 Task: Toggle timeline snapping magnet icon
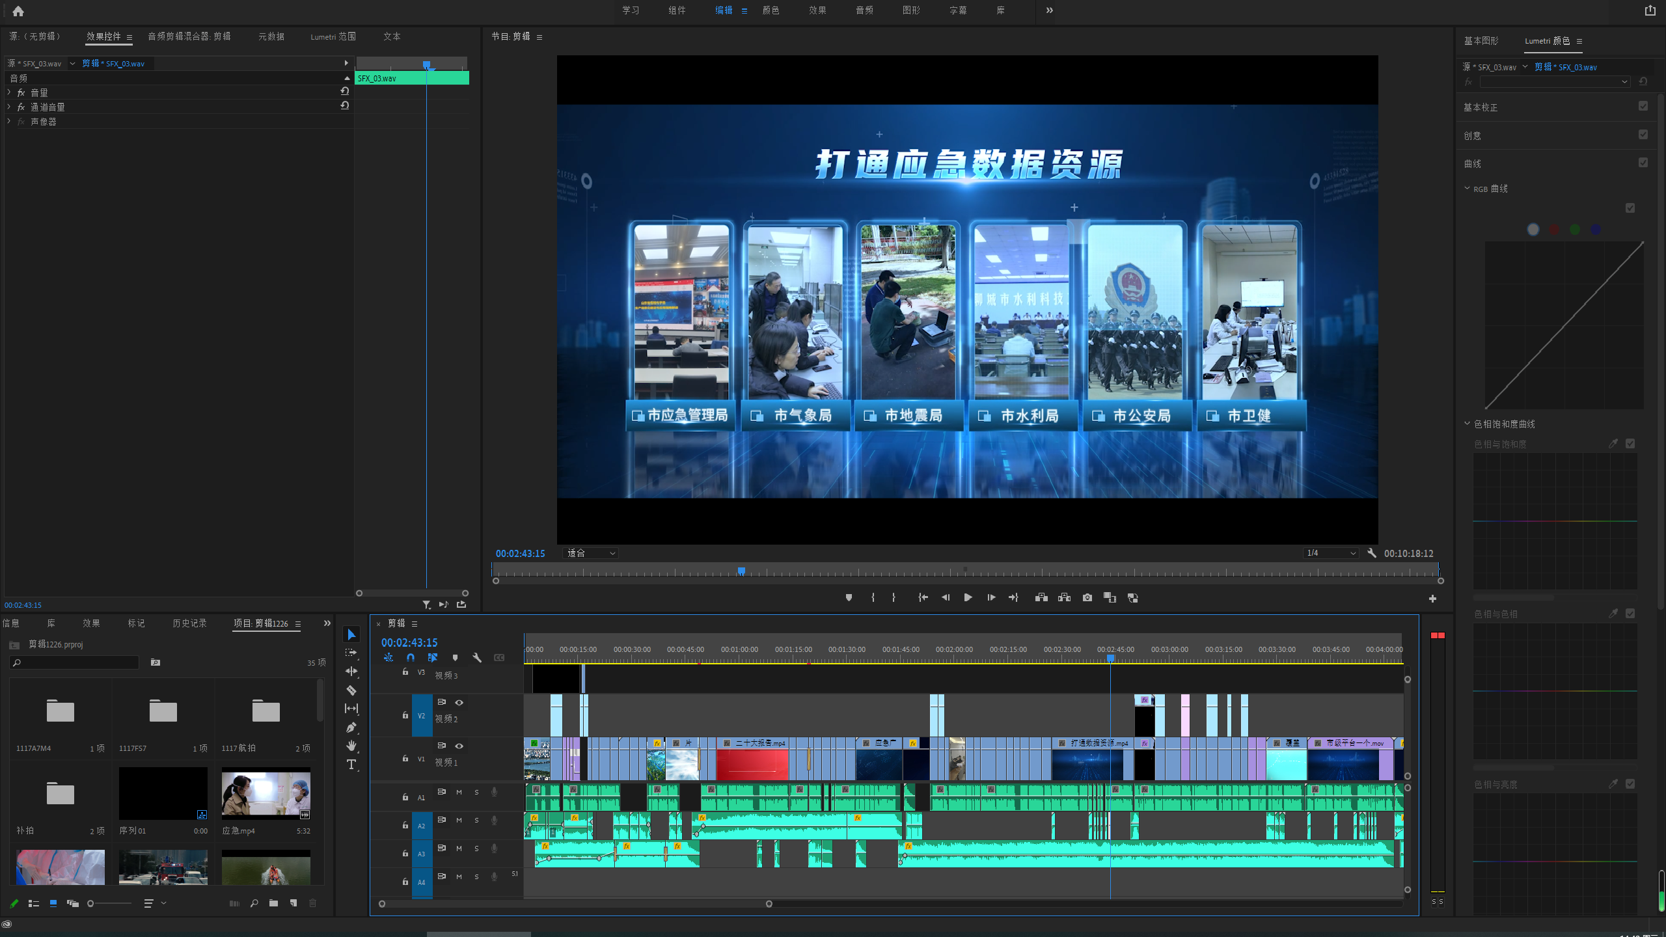point(410,658)
